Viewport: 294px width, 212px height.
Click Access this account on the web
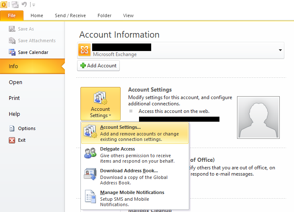174,111
